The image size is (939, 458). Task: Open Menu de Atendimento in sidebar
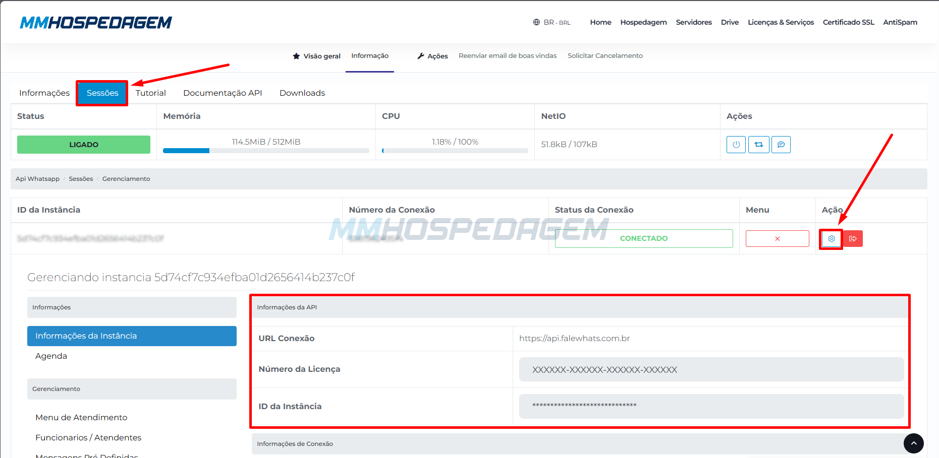click(x=81, y=418)
